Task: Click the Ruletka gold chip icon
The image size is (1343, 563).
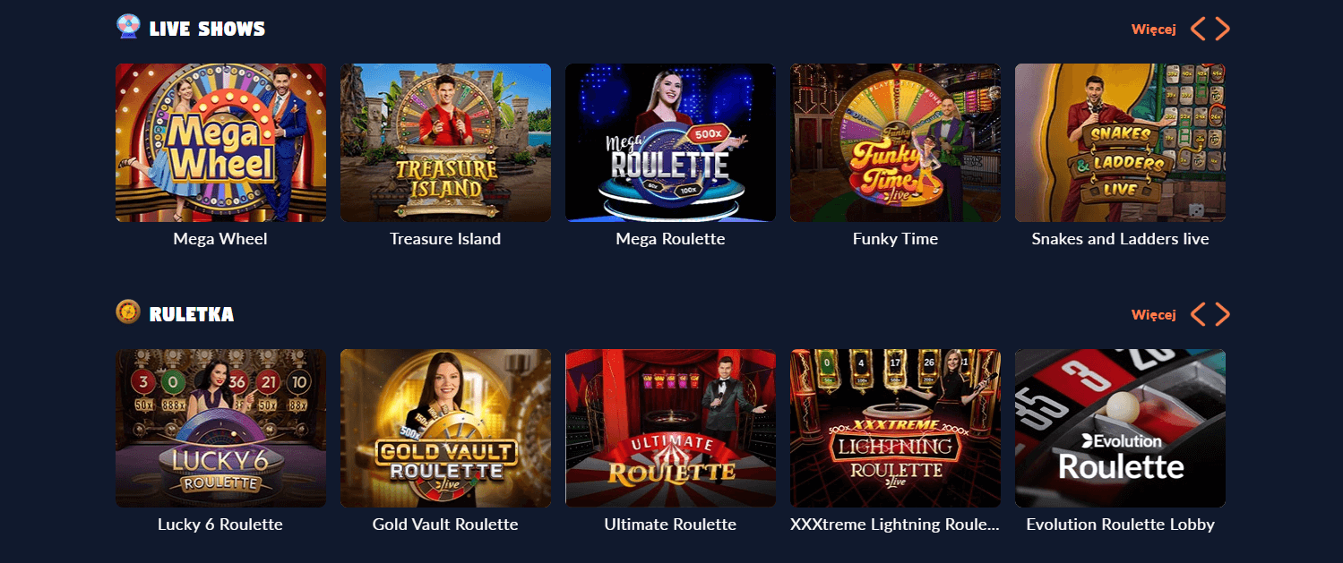Action: click(x=128, y=311)
